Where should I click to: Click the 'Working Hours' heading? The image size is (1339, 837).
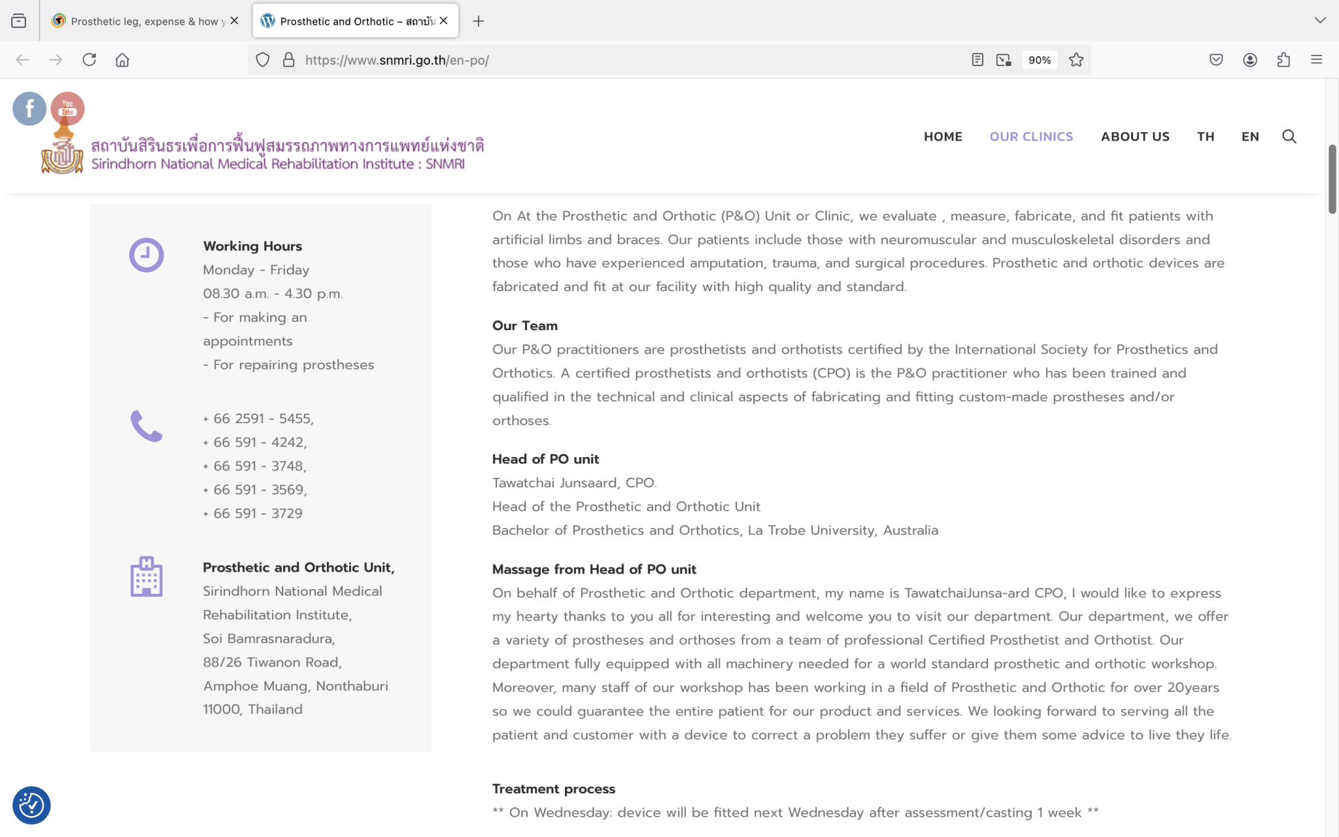point(252,247)
